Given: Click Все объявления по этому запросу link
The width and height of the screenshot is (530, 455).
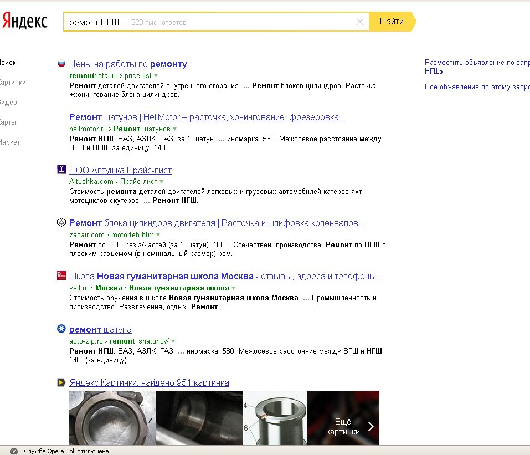Looking at the screenshot, I should [x=477, y=86].
